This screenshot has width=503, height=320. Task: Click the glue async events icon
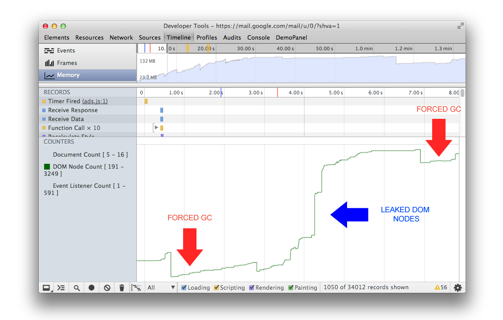click(136, 288)
